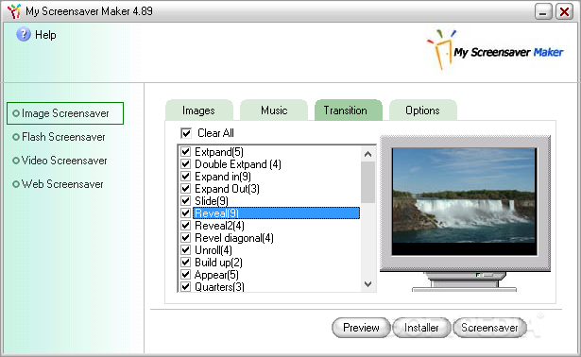Select the Revel diagonal(4) entry text

234,238
